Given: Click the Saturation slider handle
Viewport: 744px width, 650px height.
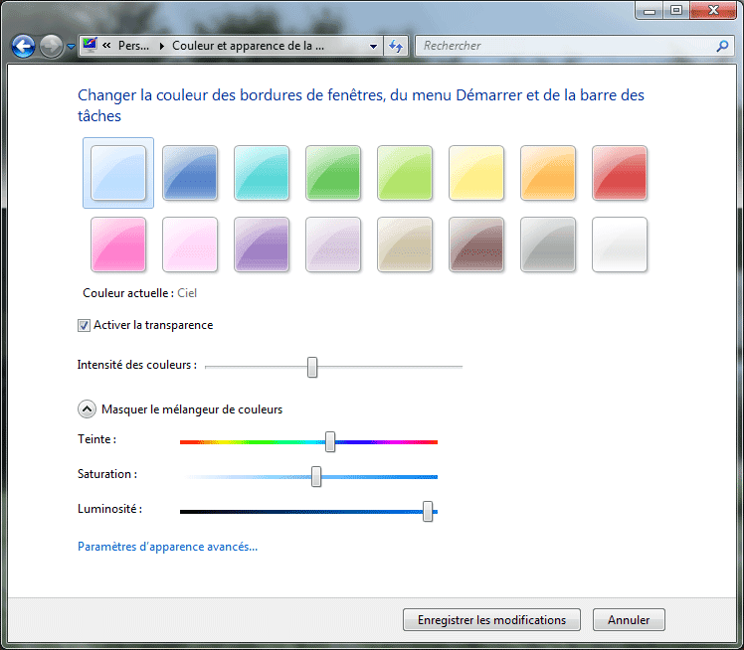Looking at the screenshot, I should coord(316,476).
